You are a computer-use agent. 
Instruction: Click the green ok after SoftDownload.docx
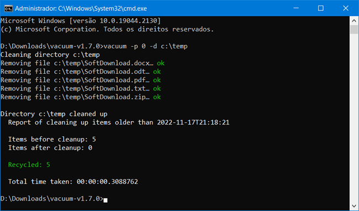click(x=161, y=63)
